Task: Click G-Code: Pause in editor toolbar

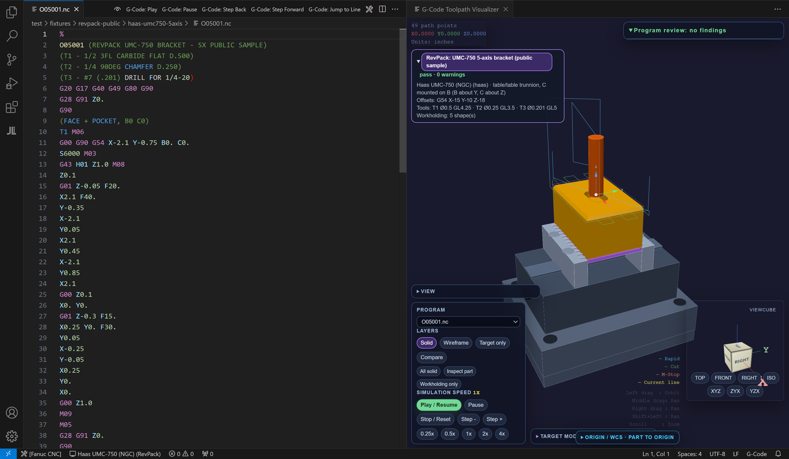Action: [x=179, y=9]
